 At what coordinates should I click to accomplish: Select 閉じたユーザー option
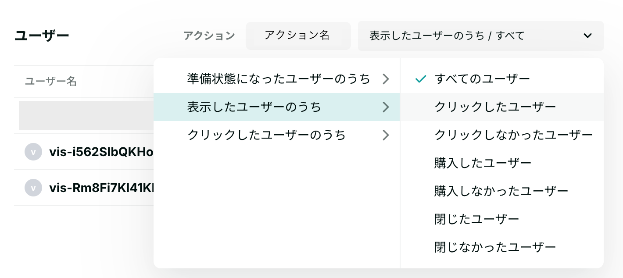[502, 219]
